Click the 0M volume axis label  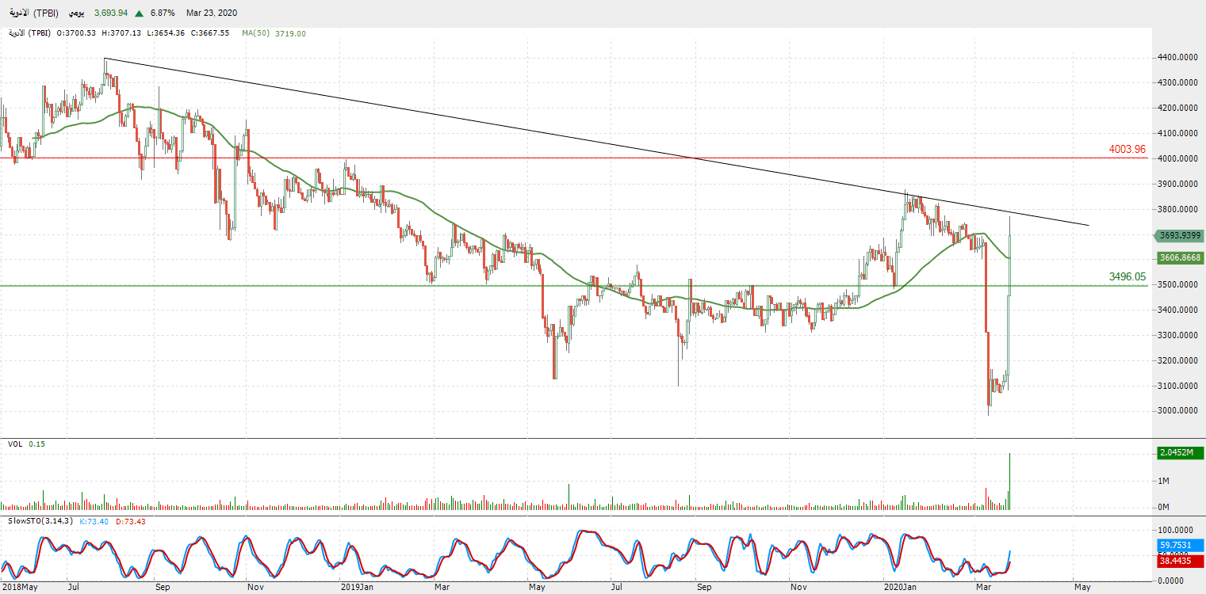click(x=1164, y=507)
